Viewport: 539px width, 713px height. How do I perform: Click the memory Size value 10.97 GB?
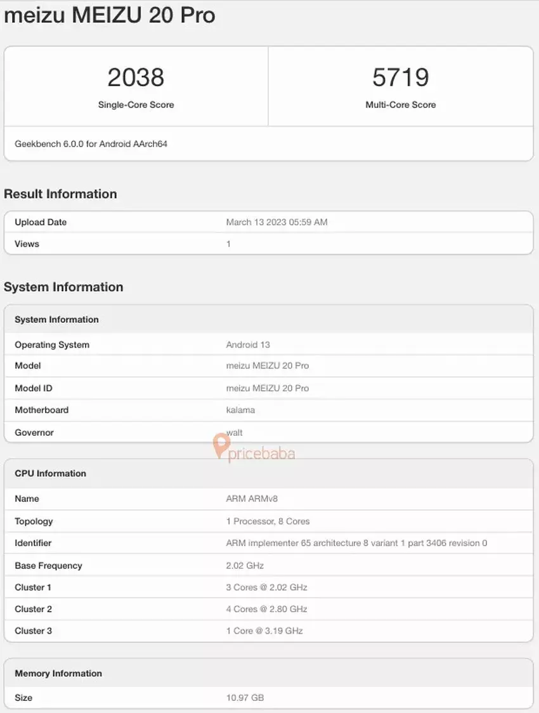(245, 698)
